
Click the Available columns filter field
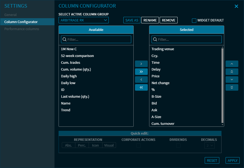(96, 39)
